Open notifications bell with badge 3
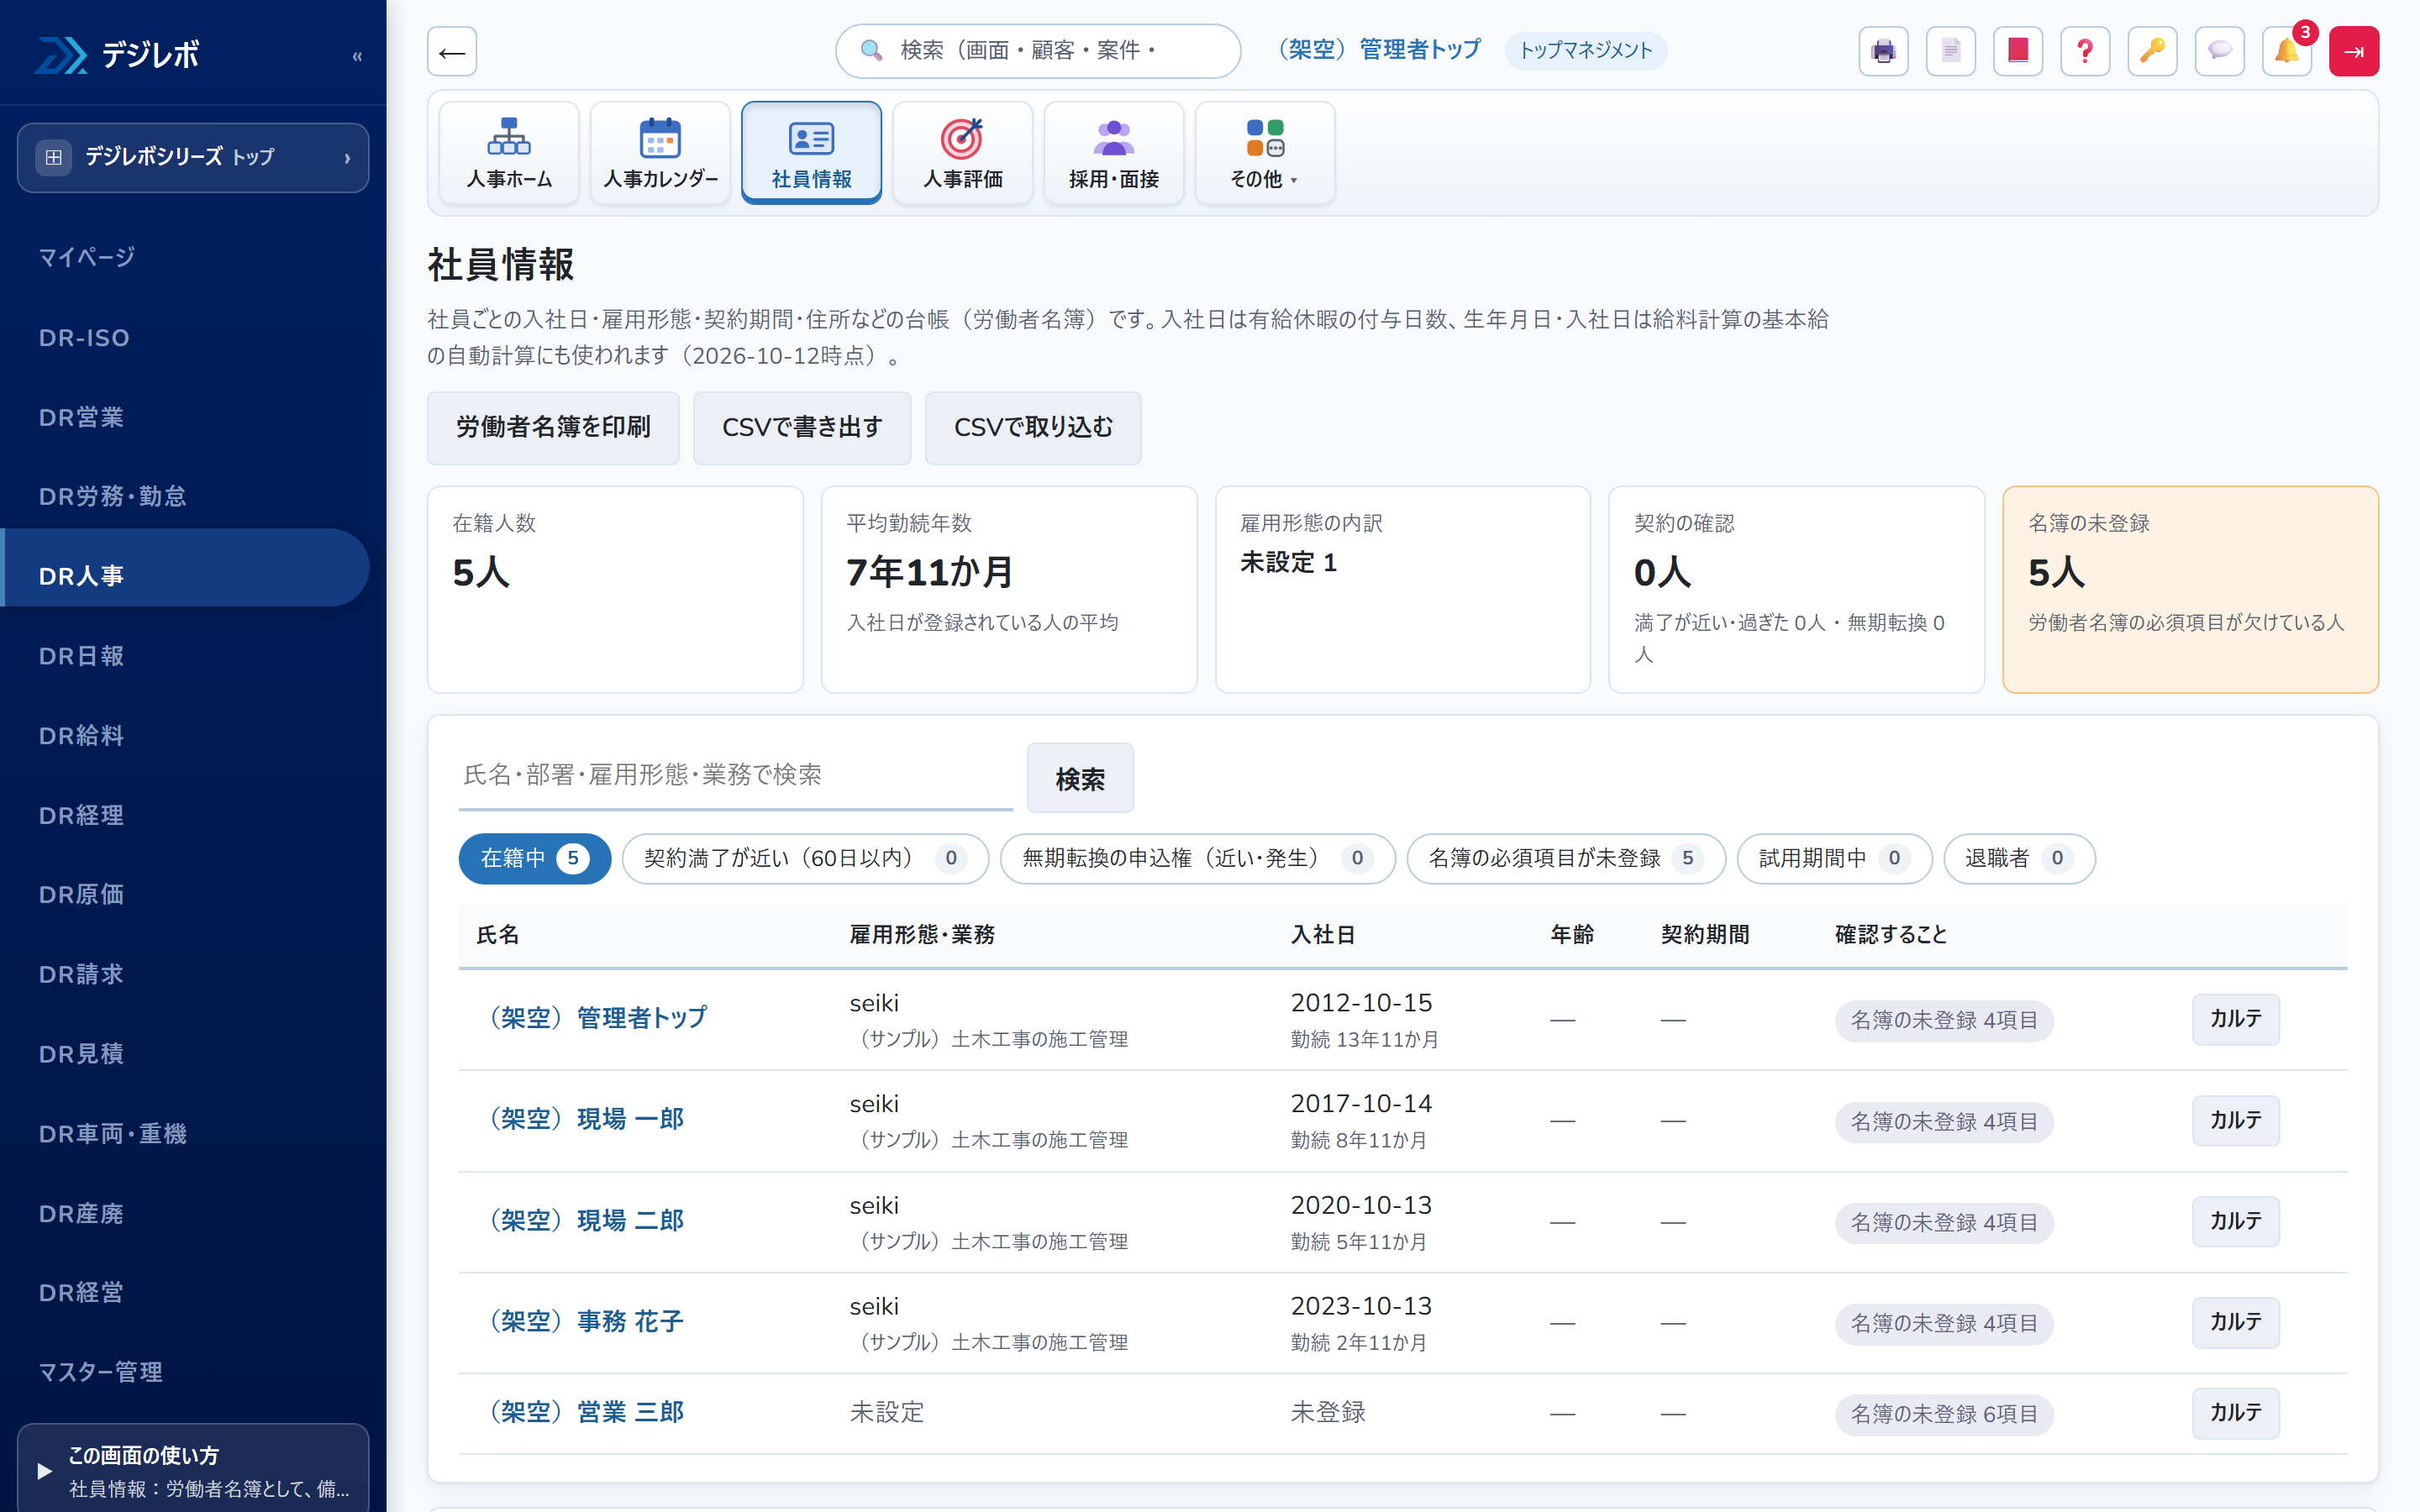Viewport: 2420px width, 1512px height. click(2287, 51)
